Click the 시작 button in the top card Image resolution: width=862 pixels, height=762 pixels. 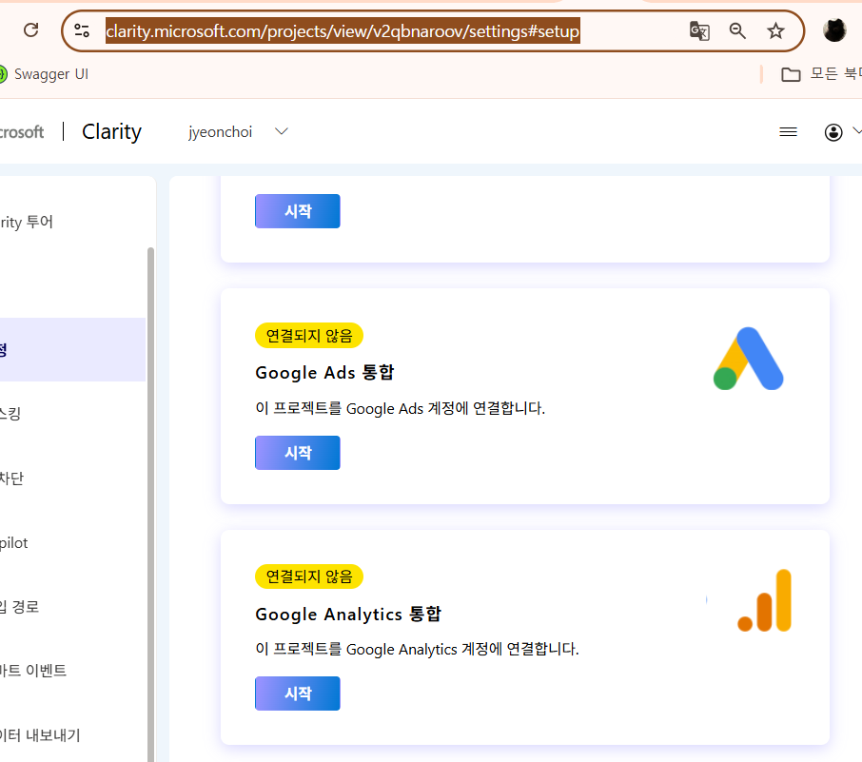point(298,211)
